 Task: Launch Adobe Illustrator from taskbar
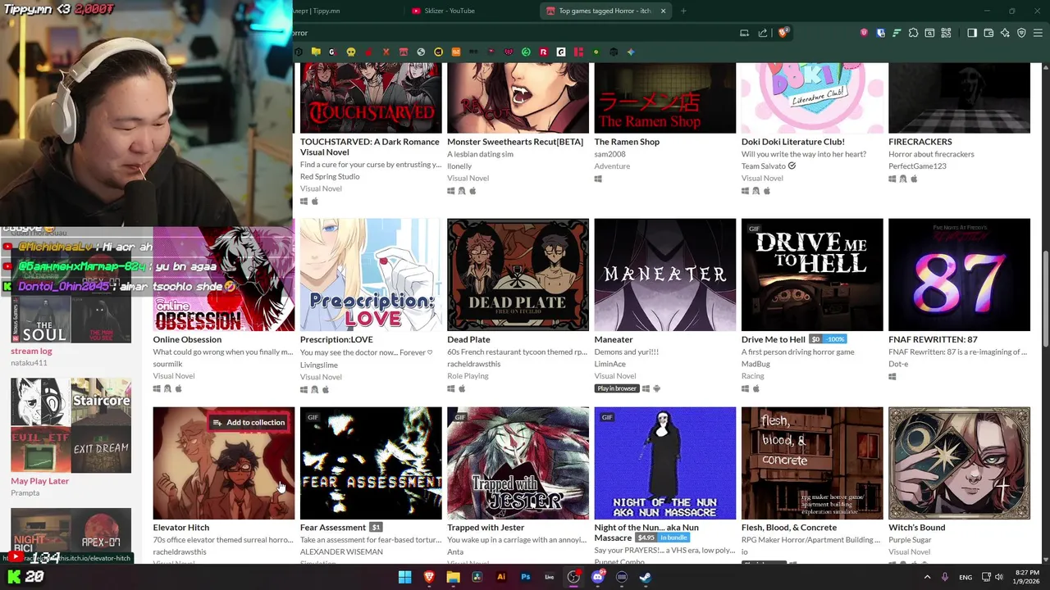click(501, 577)
